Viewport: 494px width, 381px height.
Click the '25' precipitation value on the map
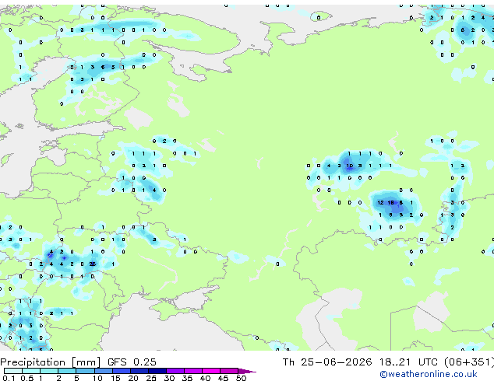tap(92, 264)
